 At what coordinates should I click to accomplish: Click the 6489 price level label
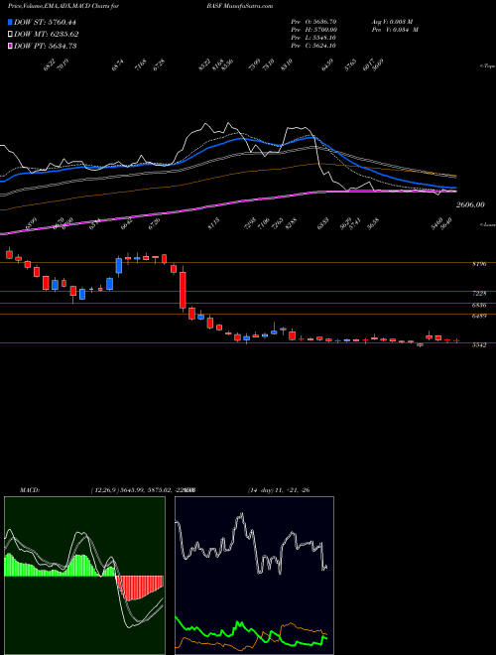point(479,317)
